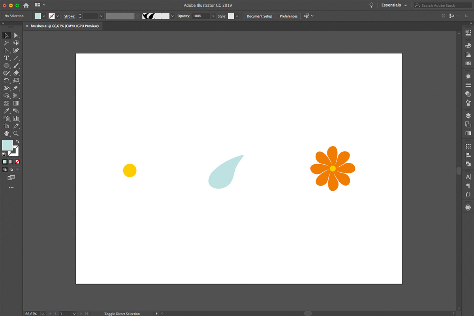Select the Paintbrush tool
The image size is (474, 316).
click(x=16, y=66)
